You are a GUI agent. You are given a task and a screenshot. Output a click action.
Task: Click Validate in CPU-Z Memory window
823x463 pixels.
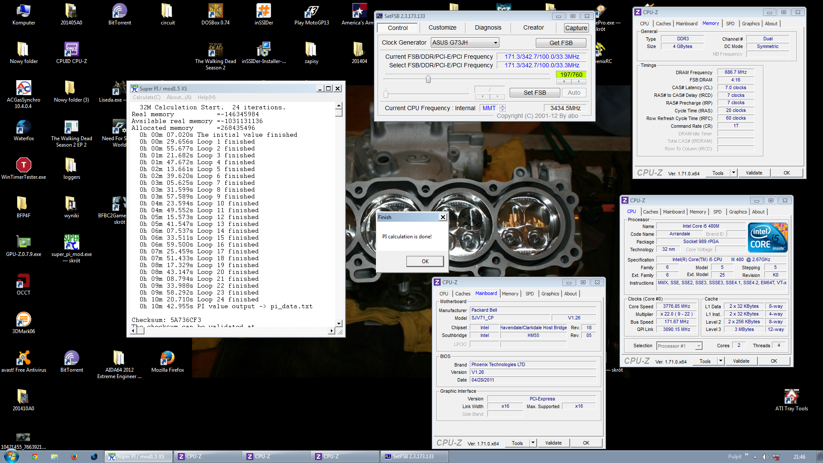point(754,173)
